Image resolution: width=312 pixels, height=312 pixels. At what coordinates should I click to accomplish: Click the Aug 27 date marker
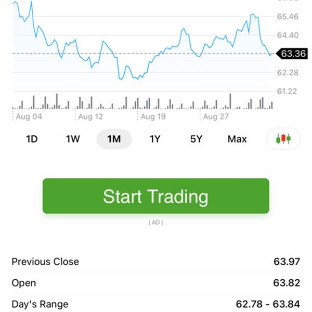click(216, 116)
